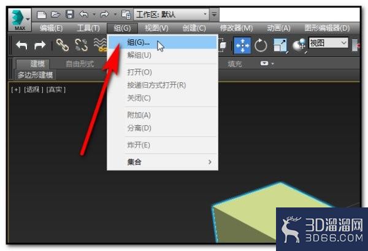Save the file with floppy icon

pos(70,14)
